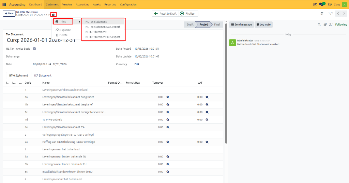
Task: Toggle the NL Tax Invoice Basis checkbox
Action: click(x=34, y=49)
